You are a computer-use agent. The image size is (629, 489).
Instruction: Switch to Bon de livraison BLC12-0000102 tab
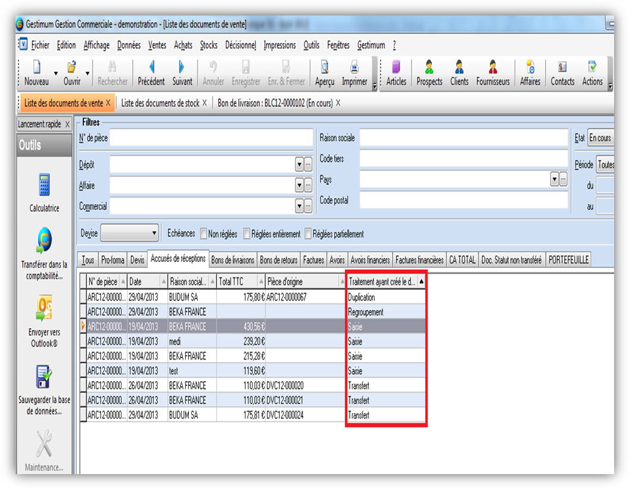[x=275, y=103]
